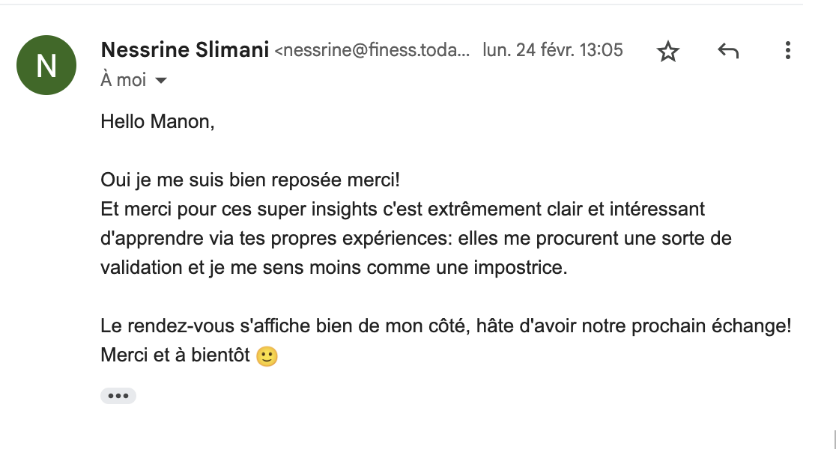Click the green N sender avatar

click(x=46, y=65)
